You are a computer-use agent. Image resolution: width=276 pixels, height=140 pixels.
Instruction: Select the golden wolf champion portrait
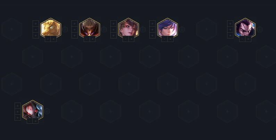51,28
